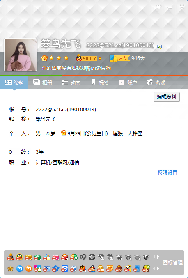This screenshot has height=278, width=188.
Task: Click the blue graduation cap icon
Action: (56, 269)
